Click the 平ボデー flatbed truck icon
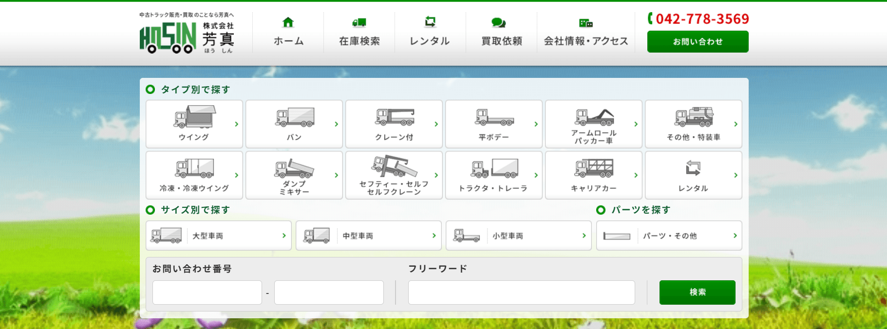 click(x=494, y=117)
